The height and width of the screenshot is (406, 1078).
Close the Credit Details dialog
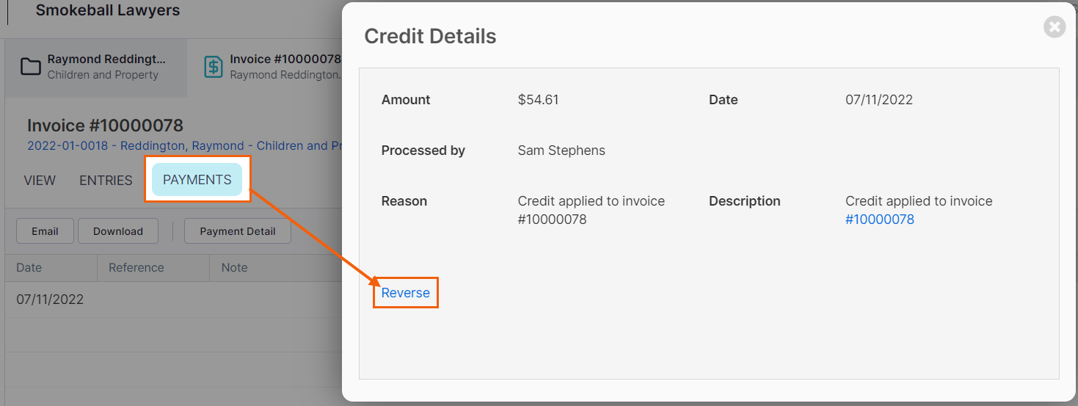click(x=1055, y=27)
